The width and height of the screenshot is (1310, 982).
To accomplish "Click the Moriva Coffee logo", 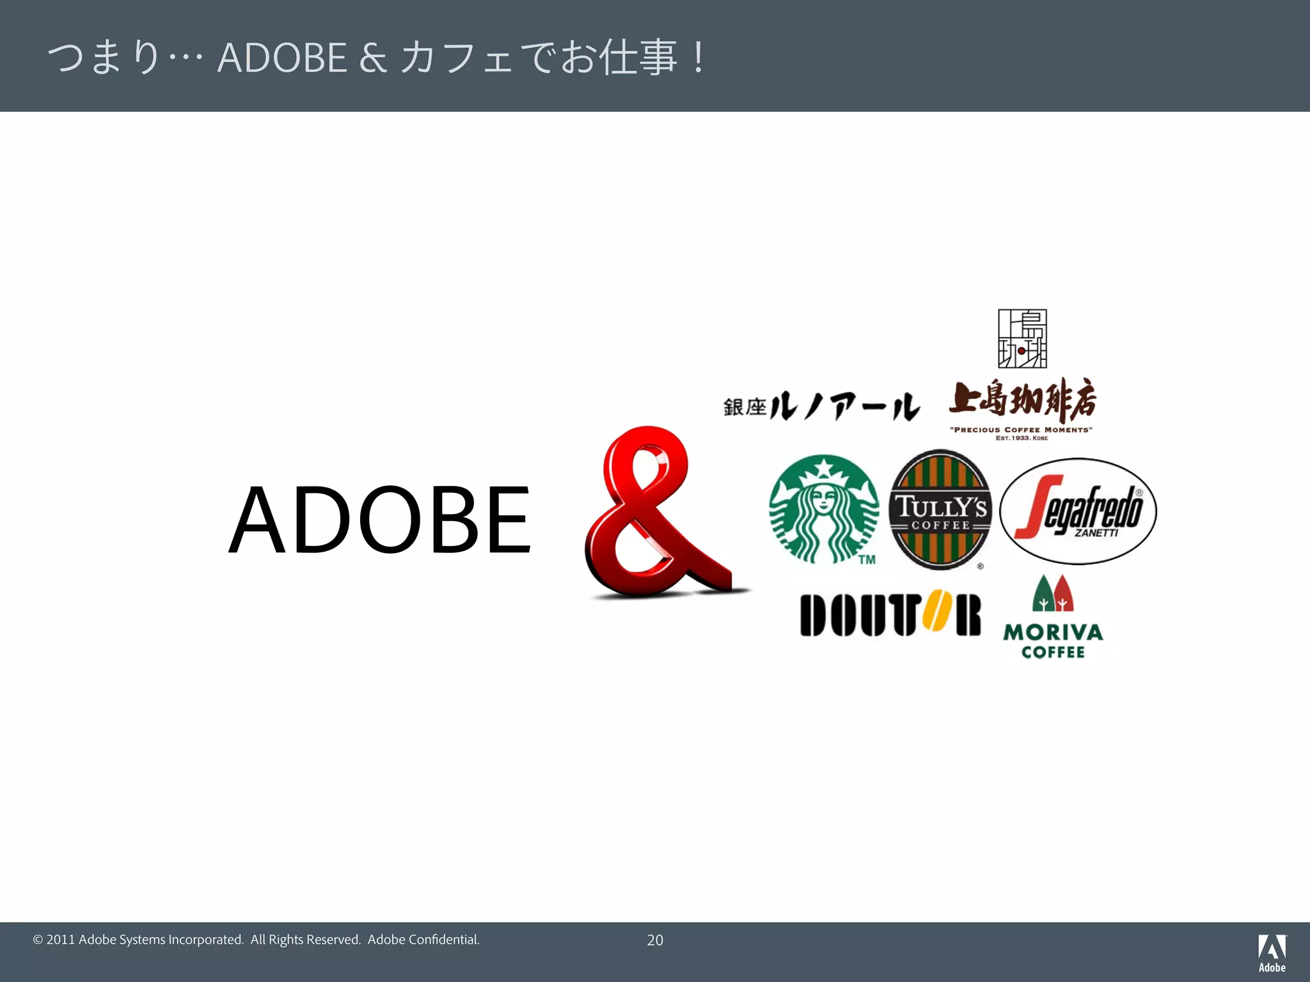I will pos(1053,617).
